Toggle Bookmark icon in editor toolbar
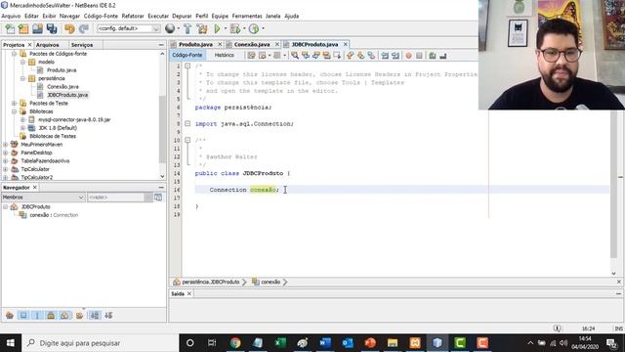 [371, 56]
